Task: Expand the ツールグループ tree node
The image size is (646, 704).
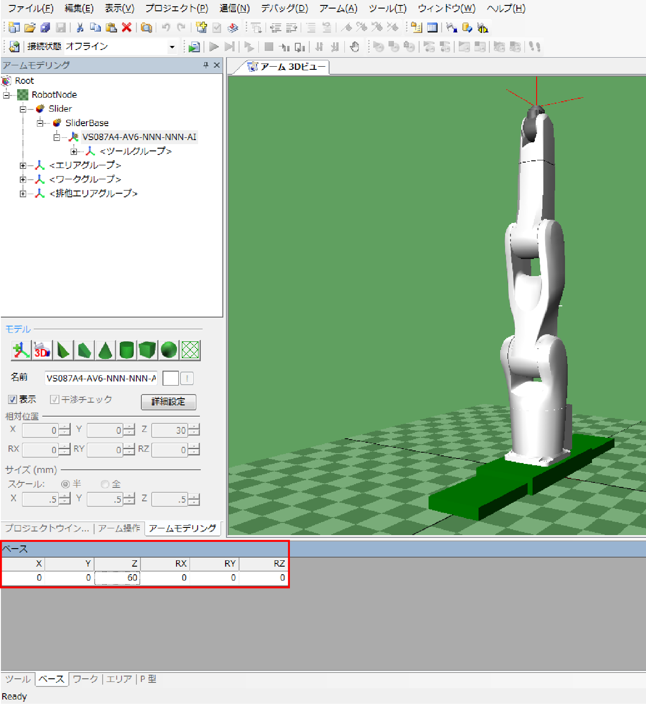Action: [74, 151]
